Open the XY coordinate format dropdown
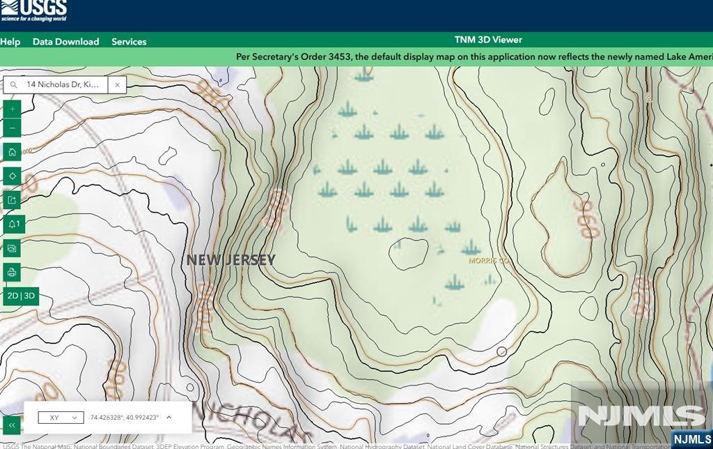Screen dimensions: 713x449 61,418
